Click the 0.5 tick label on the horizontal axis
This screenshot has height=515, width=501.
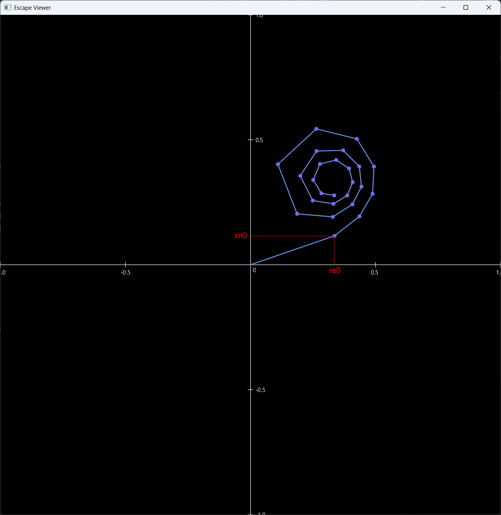pos(374,273)
